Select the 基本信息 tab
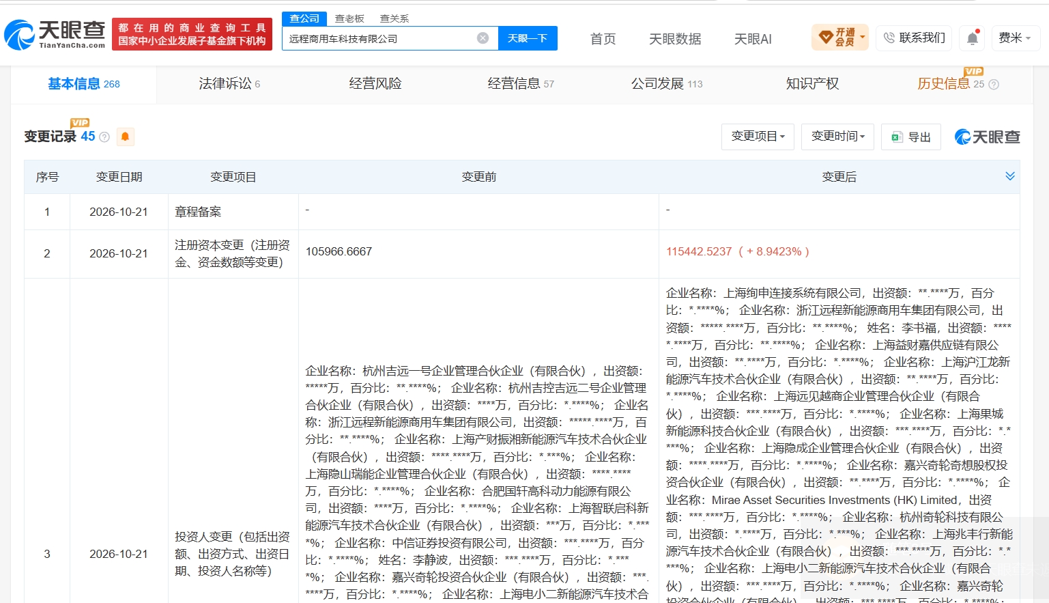Image resolution: width=1049 pixels, height=603 pixels. tap(84, 84)
